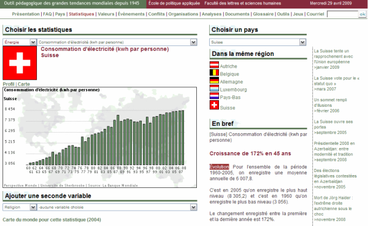The image size is (368, 226).
Task: Click the small Swiss flag icon near Suisse link
Action: tap(214, 105)
